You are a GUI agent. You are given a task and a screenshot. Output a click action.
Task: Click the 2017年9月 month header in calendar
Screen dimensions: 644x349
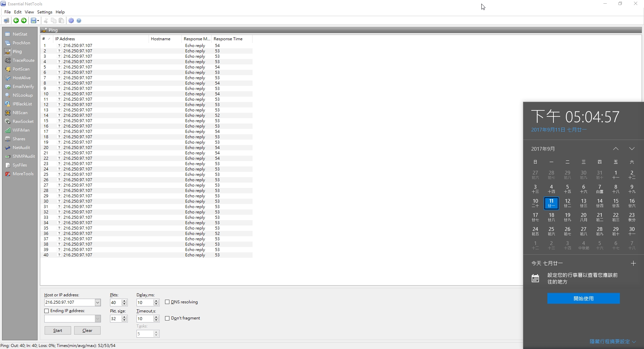point(543,149)
